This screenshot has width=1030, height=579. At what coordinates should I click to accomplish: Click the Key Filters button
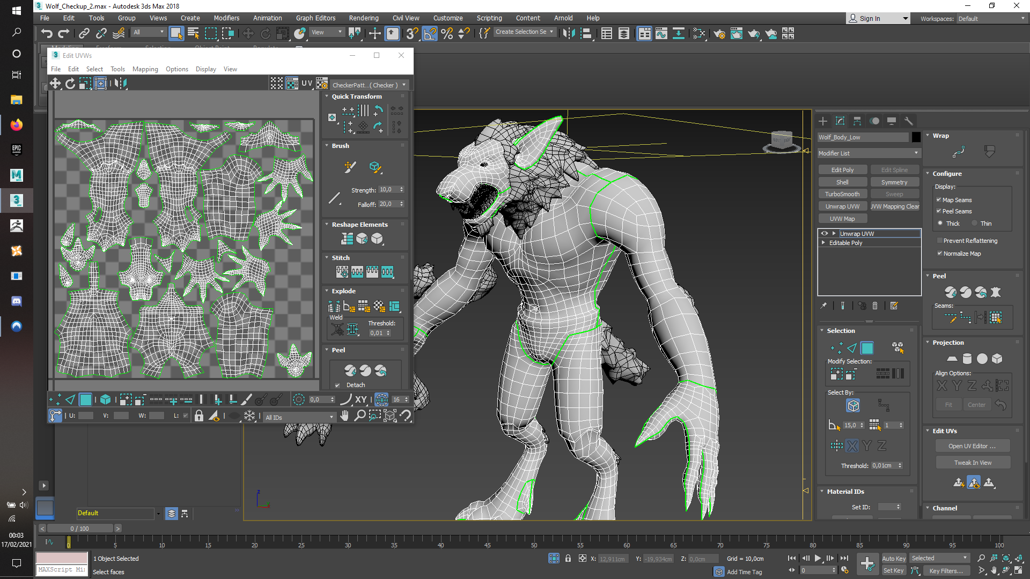[946, 571]
